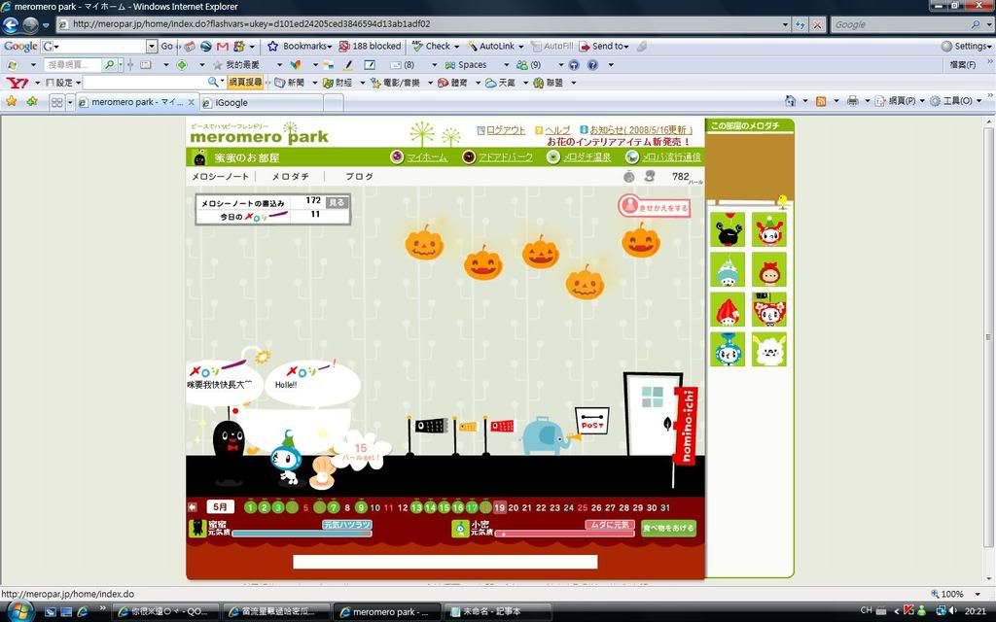The width and height of the screenshot is (996, 622).
Task: Click the white input box at bottom
Action: pos(445,562)
